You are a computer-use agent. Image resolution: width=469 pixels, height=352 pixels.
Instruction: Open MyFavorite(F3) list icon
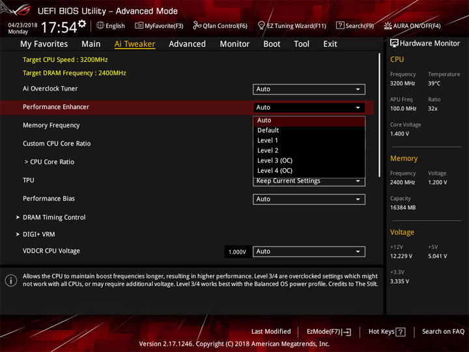click(139, 25)
